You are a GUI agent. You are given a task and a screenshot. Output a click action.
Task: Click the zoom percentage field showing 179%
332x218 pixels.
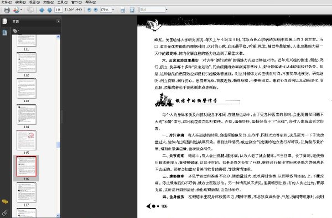click(x=106, y=9)
